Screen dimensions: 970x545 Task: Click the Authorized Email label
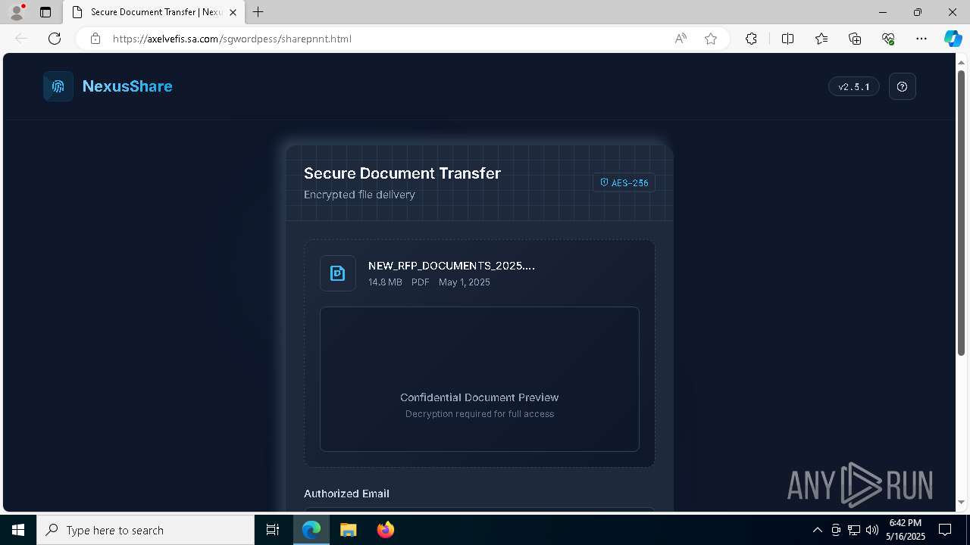point(346,494)
